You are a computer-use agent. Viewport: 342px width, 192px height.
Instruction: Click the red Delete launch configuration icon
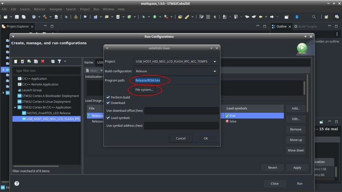[x=43, y=61]
